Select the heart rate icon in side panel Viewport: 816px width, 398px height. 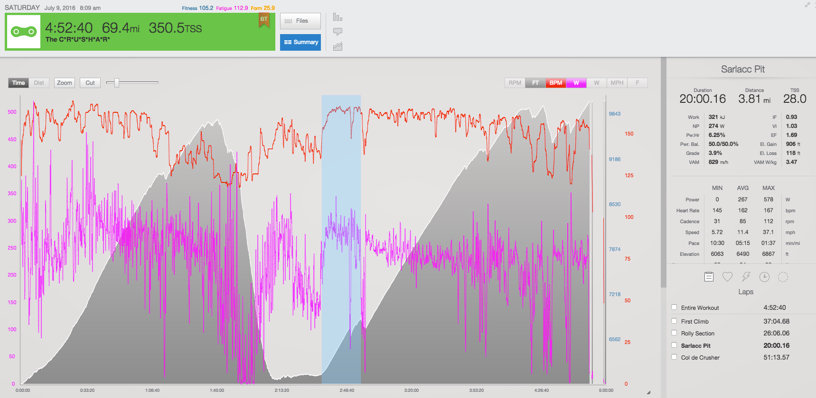click(x=727, y=277)
